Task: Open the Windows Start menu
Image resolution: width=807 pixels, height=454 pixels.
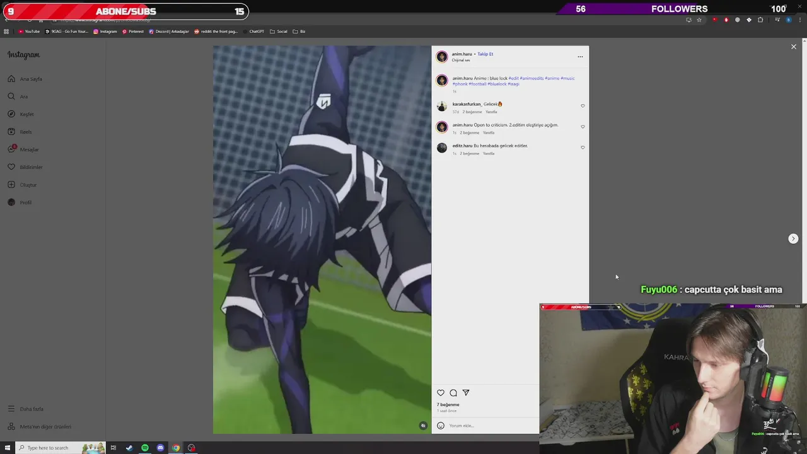Action: (6, 448)
